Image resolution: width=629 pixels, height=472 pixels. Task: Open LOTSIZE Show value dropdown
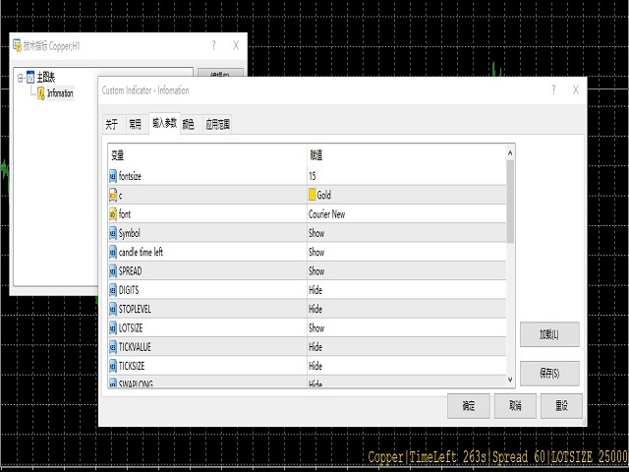[x=406, y=328]
